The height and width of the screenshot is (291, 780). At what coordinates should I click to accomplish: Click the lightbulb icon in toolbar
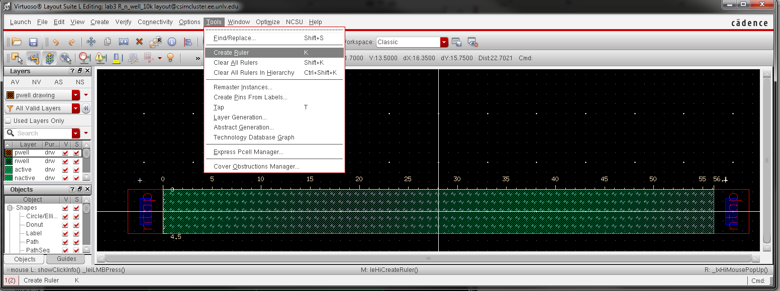click(170, 58)
